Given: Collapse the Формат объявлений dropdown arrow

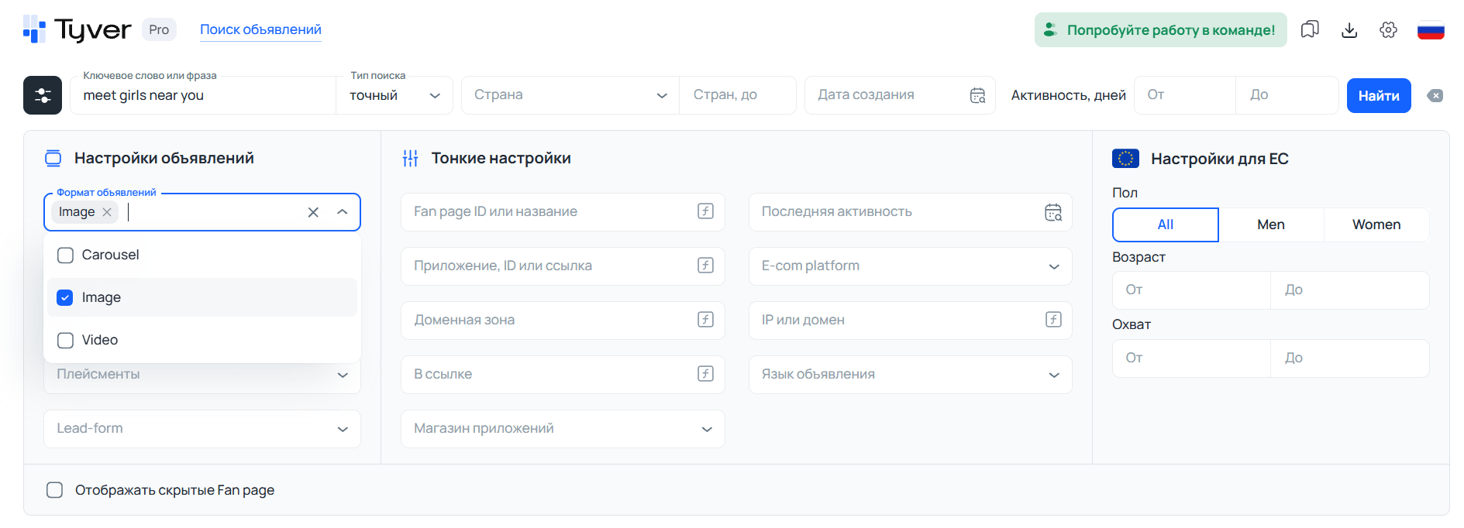Looking at the screenshot, I should click(343, 212).
